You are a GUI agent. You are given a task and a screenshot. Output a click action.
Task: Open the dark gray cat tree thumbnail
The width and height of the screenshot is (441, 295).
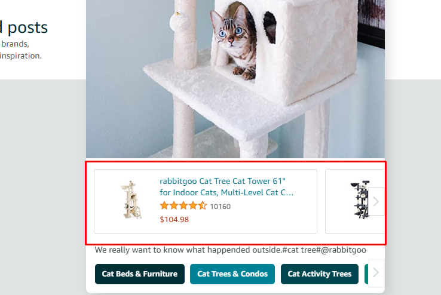pyautogui.click(x=361, y=200)
